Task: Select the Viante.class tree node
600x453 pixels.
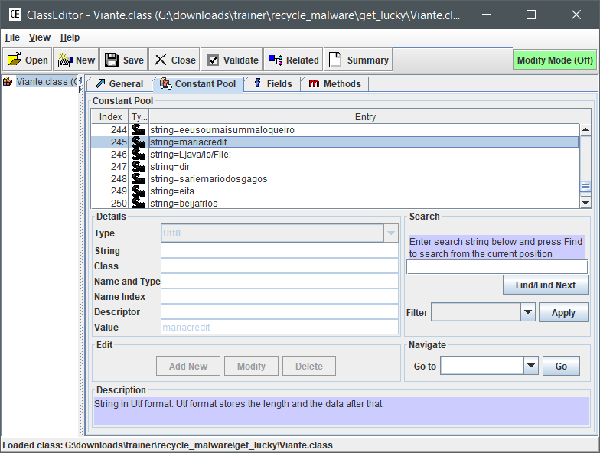Action: pyautogui.click(x=46, y=82)
